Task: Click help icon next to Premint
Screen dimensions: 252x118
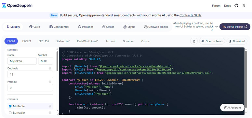Action: pyautogui.click(x=50, y=82)
